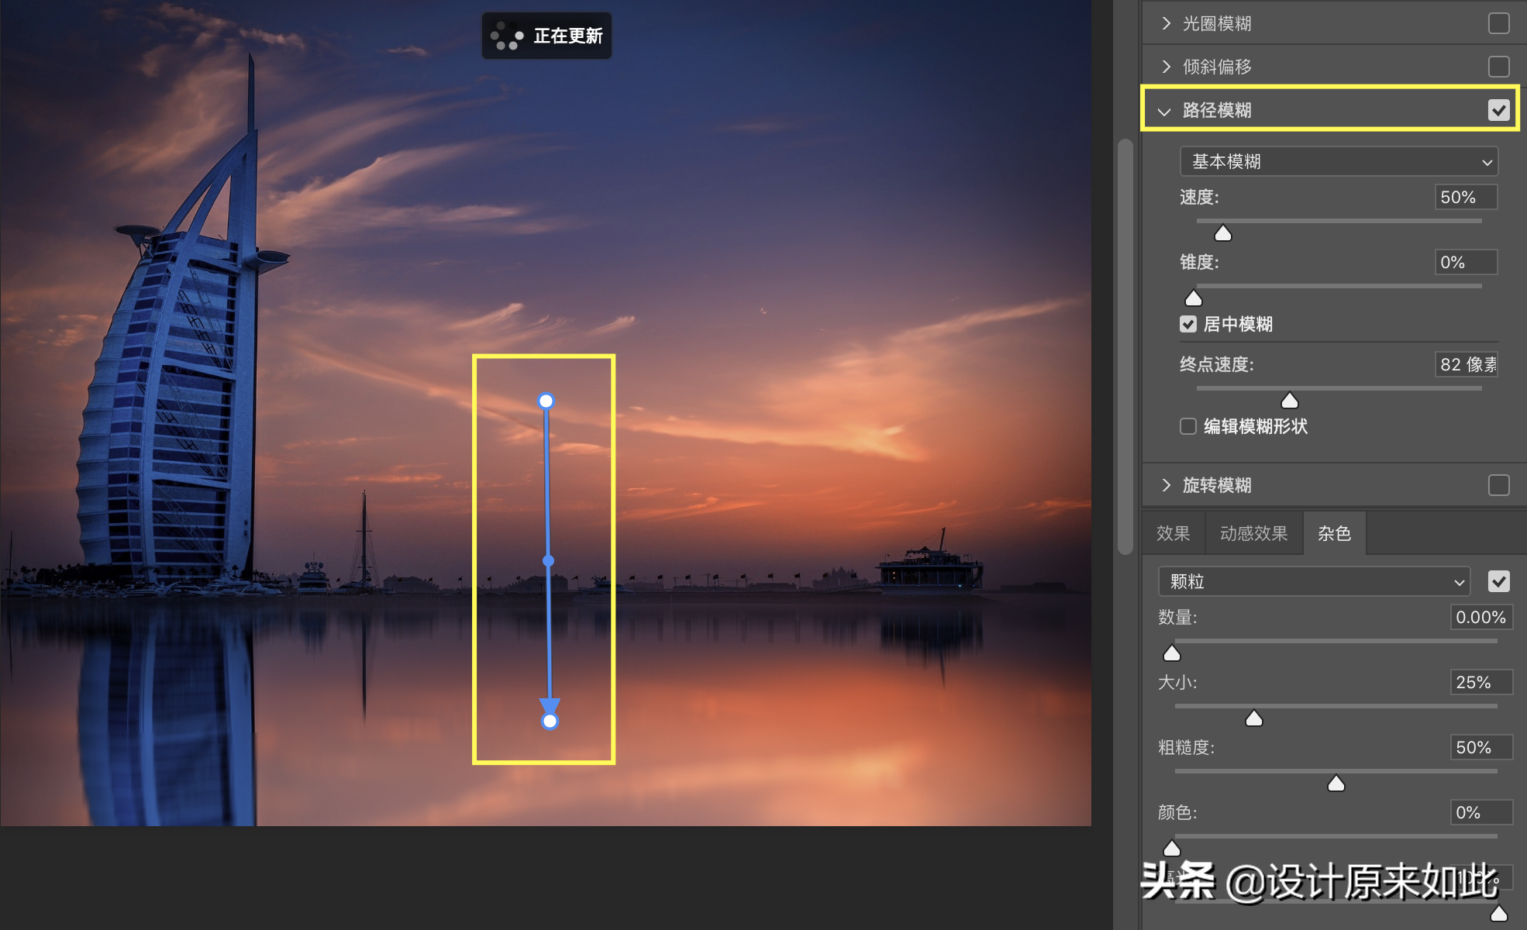The image size is (1527, 930).
Task: Click the 数量 slider handle
Action: 1172,653
